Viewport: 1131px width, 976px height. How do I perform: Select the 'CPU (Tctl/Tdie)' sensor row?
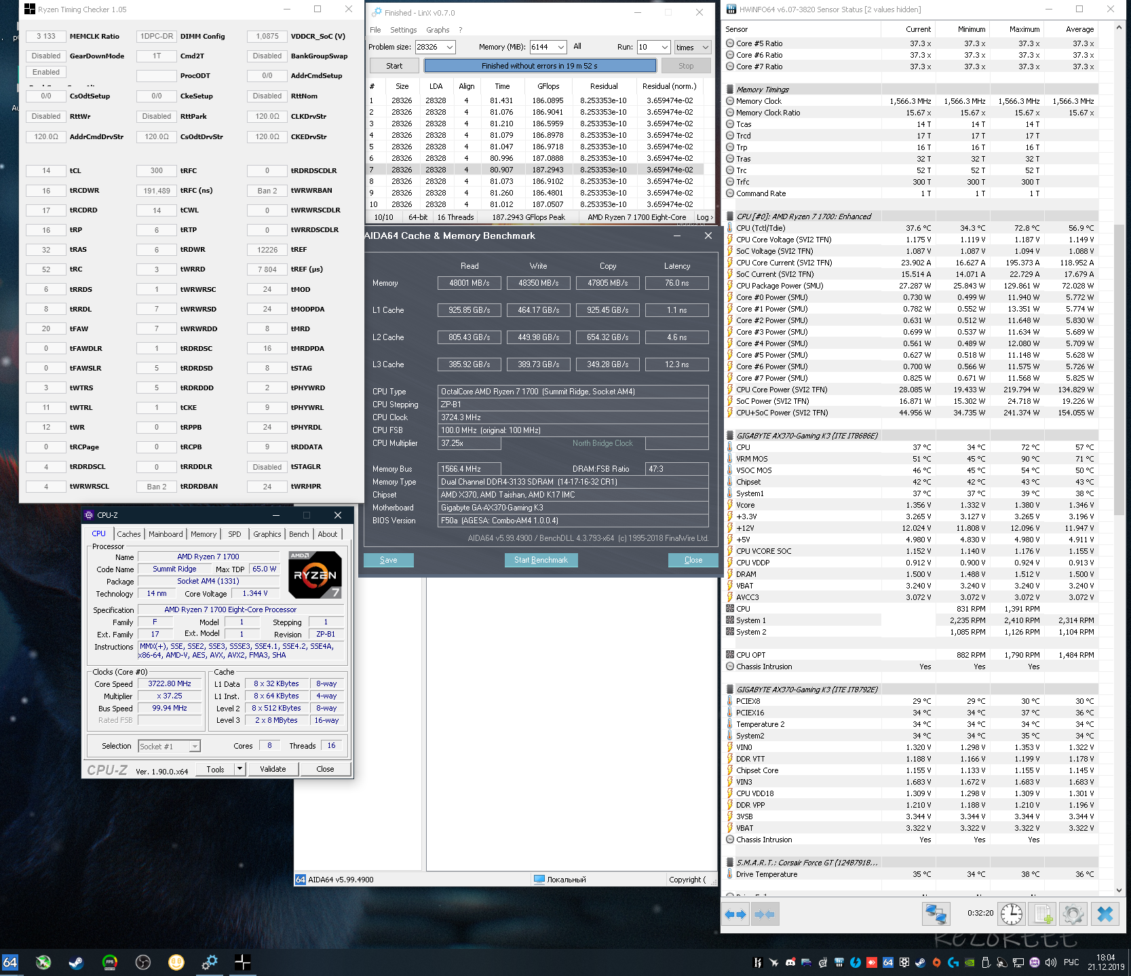(910, 228)
